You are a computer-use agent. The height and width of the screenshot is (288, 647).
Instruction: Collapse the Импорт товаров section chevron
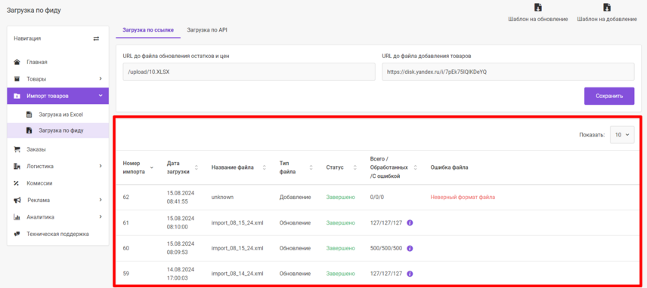(x=101, y=96)
